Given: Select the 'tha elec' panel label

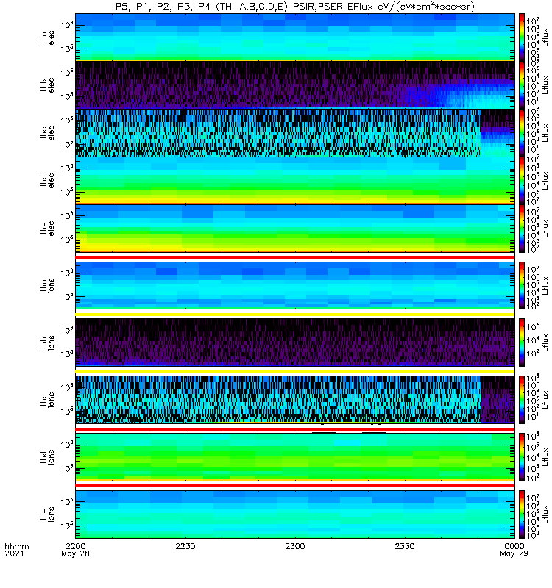Looking at the screenshot, I should tap(48, 37).
